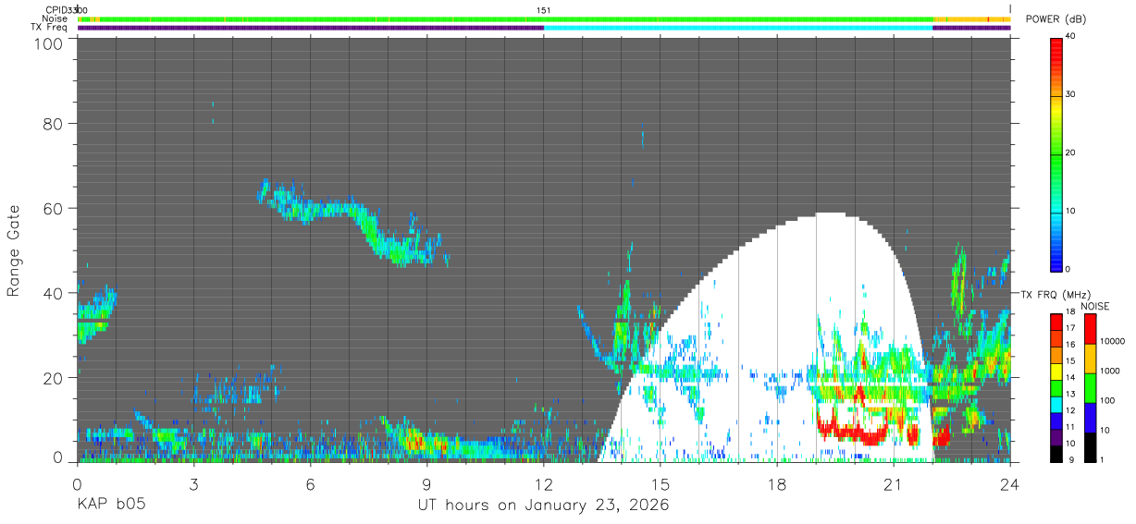1136x524 pixels.
Task: Click the 'POWER (dB)' colorbar title
Action: (1056, 19)
